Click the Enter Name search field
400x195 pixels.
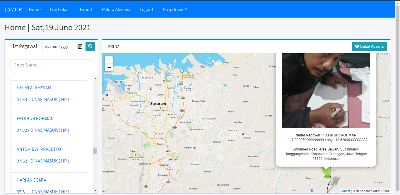pos(51,65)
